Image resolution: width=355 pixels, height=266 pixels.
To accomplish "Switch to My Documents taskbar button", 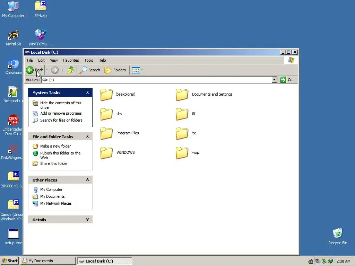I will coord(48,261).
